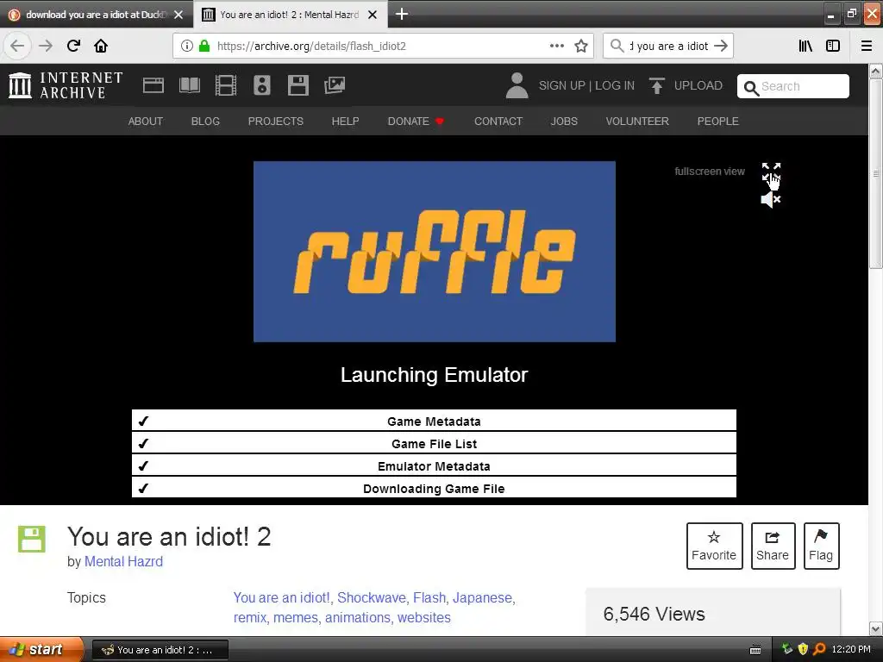The width and height of the screenshot is (883, 662).
Task: Open the Firefox hamburger menu
Action: [x=867, y=46]
